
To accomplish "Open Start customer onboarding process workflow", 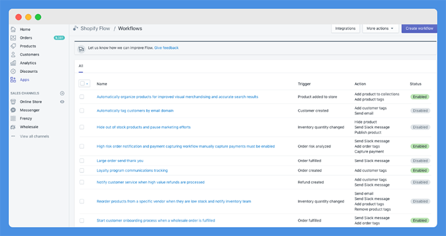I will point(156,220).
